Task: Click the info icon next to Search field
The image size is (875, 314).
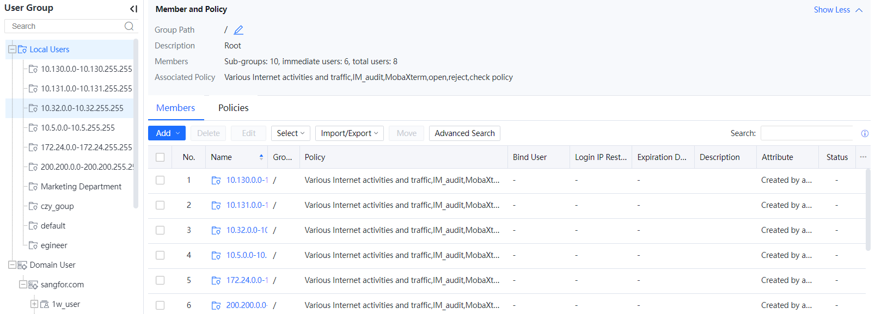Action: point(865,133)
